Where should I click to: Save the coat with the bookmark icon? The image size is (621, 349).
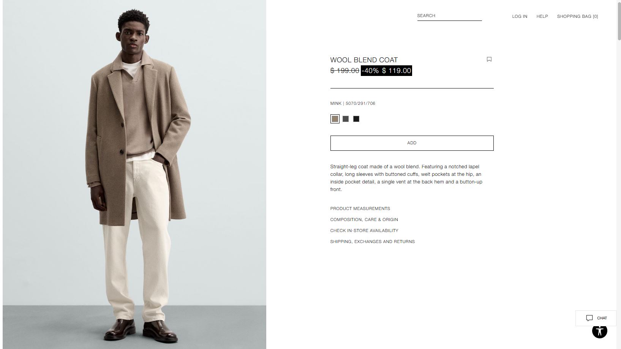(489, 59)
